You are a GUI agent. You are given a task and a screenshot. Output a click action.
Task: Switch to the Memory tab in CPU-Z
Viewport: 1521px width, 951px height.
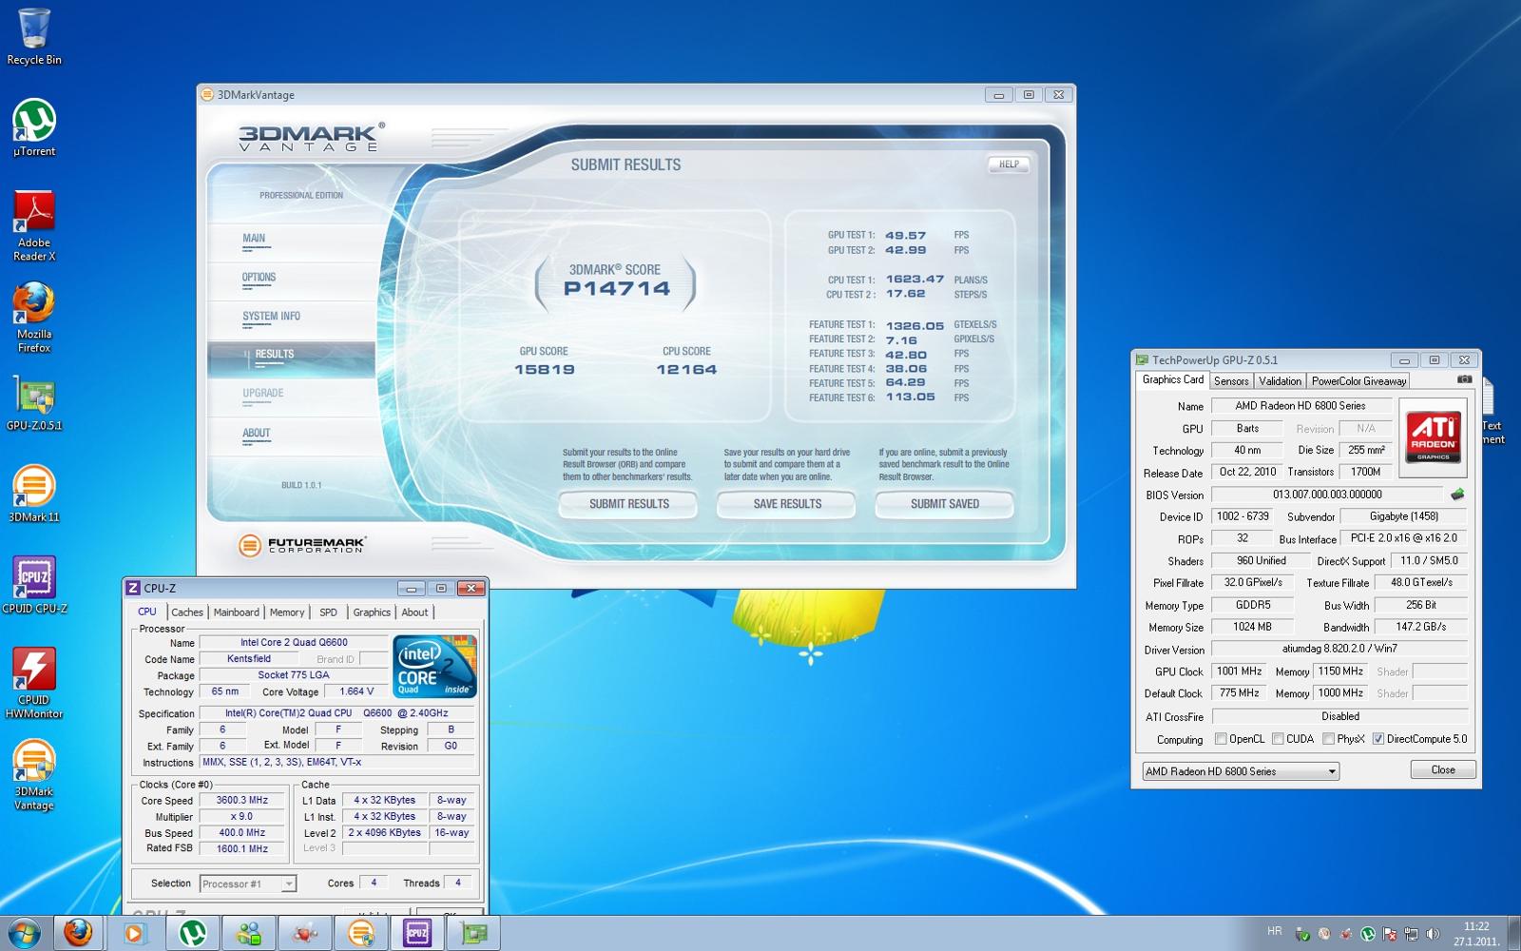click(287, 612)
